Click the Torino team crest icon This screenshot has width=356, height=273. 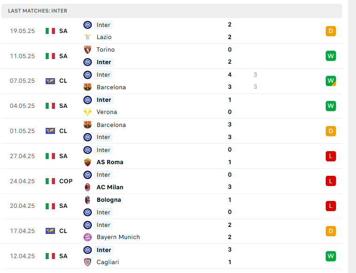[x=88, y=50]
